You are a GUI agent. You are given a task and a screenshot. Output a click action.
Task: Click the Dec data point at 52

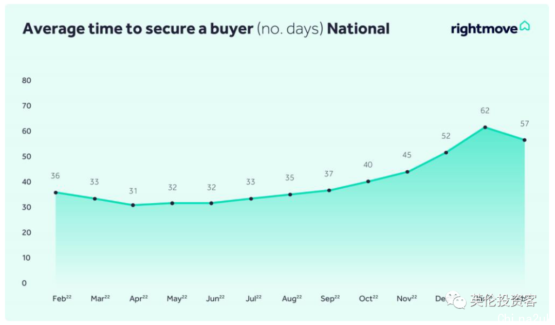(446, 153)
